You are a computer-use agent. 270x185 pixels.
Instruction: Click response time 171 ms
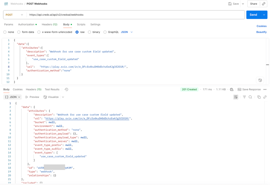tap(207, 89)
